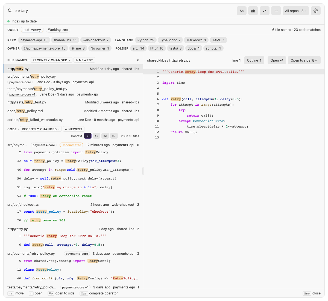328x301 pixels.
Task: Filter by No owner 1 chip
Action: (100, 48)
